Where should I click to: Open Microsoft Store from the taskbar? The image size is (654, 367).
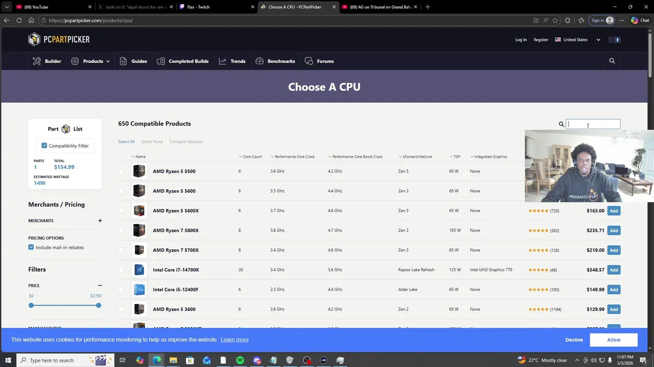[x=190, y=360]
